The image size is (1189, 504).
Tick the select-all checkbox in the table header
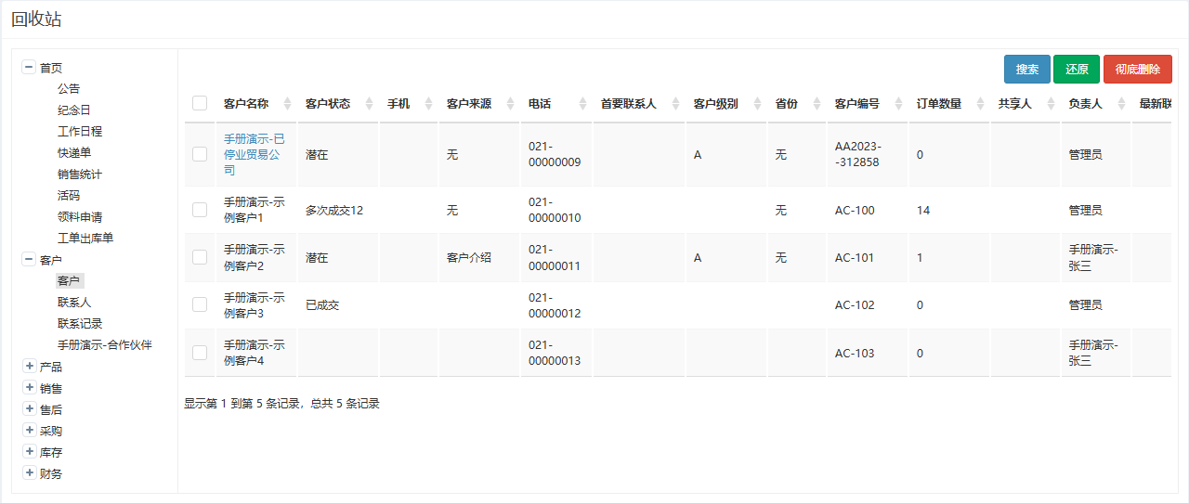point(200,103)
